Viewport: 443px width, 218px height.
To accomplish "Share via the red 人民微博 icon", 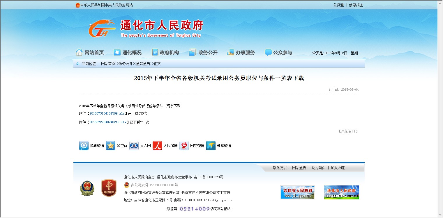I will pyautogui.click(x=157, y=146).
